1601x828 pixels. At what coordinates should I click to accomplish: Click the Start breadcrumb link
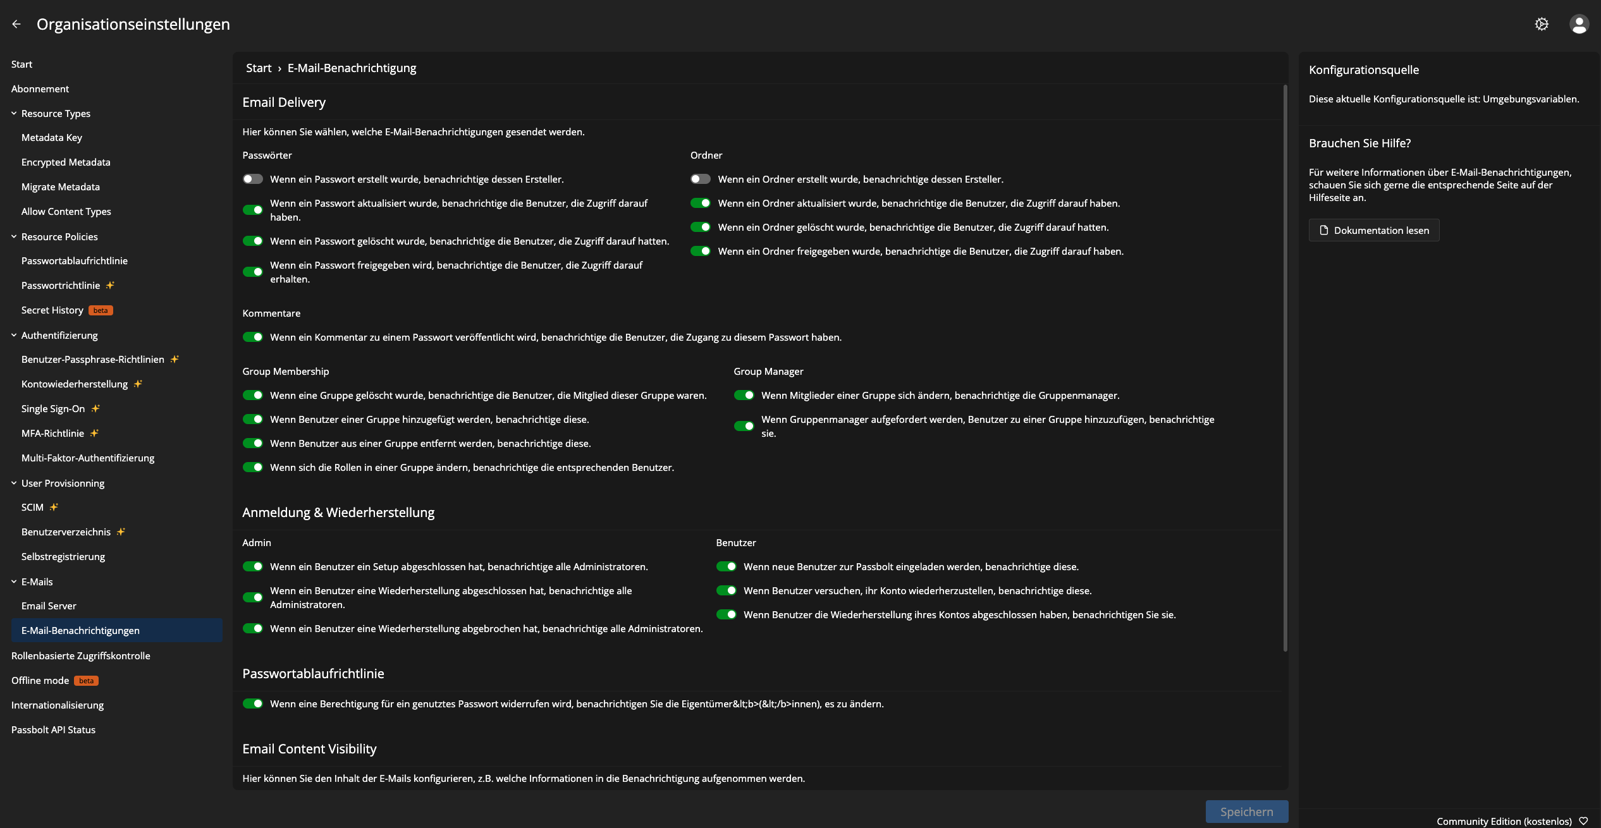[259, 68]
